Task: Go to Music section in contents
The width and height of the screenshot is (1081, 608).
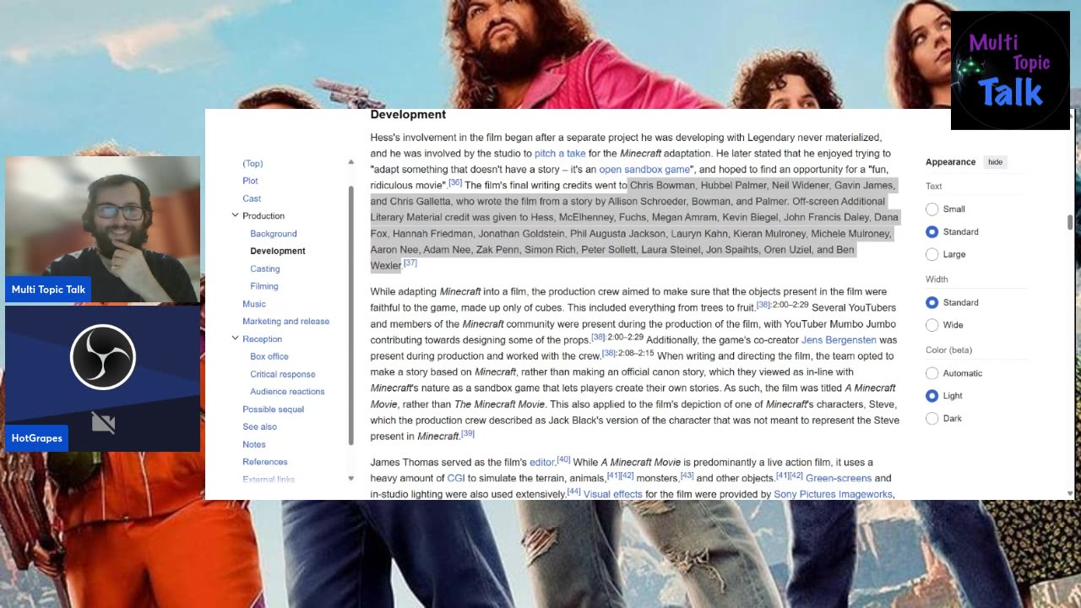Action: pos(254,304)
